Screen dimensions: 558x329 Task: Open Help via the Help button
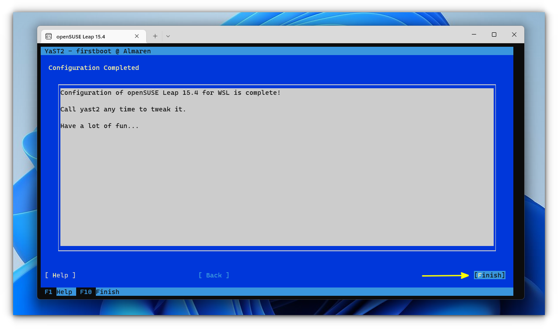[x=60, y=275]
